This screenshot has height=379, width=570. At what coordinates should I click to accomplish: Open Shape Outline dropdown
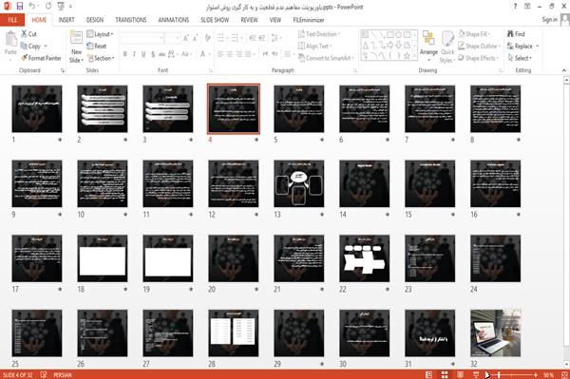tap(480, 47)
